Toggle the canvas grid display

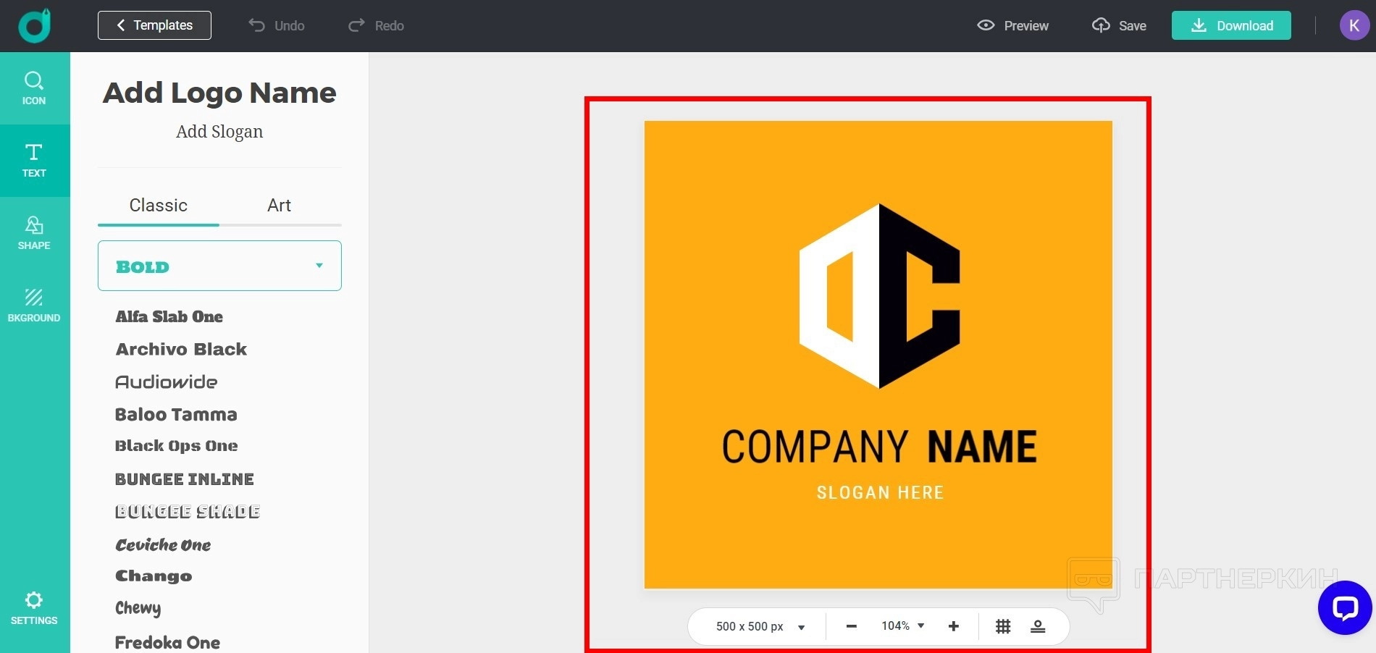(x=1002, y=626)
